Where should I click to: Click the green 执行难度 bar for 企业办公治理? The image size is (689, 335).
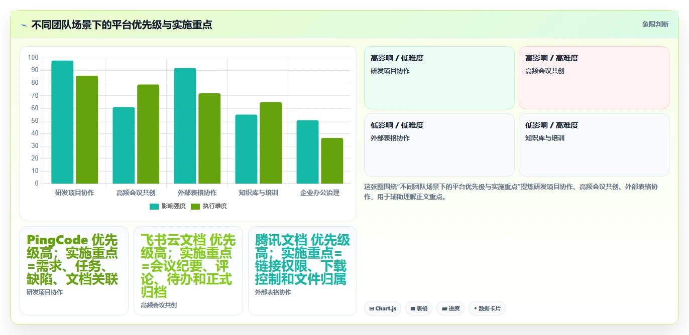[x=332, y=160]
